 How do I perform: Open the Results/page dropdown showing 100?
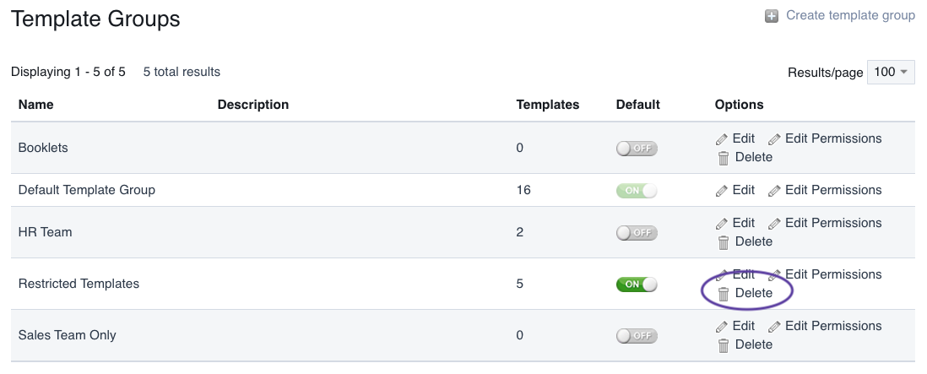[891, 72]
